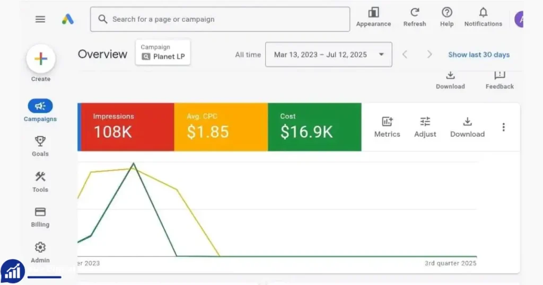Open the Help menu
Screen dimensions: 543x285
(446, 17)
